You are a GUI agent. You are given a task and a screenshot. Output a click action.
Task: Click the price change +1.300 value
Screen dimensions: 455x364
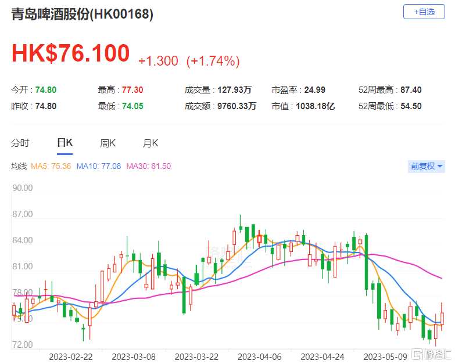(x=158, y=61)
